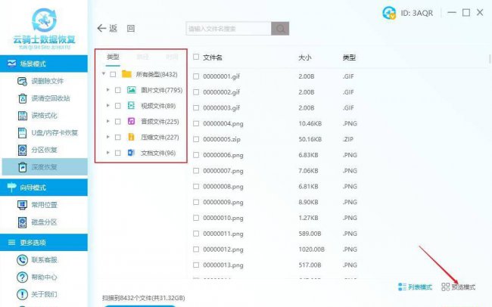This screenshot has width=492, height=307.
Task: Switch to 列表模式 view
Action: pyautogui.click(x=415, y=287)
